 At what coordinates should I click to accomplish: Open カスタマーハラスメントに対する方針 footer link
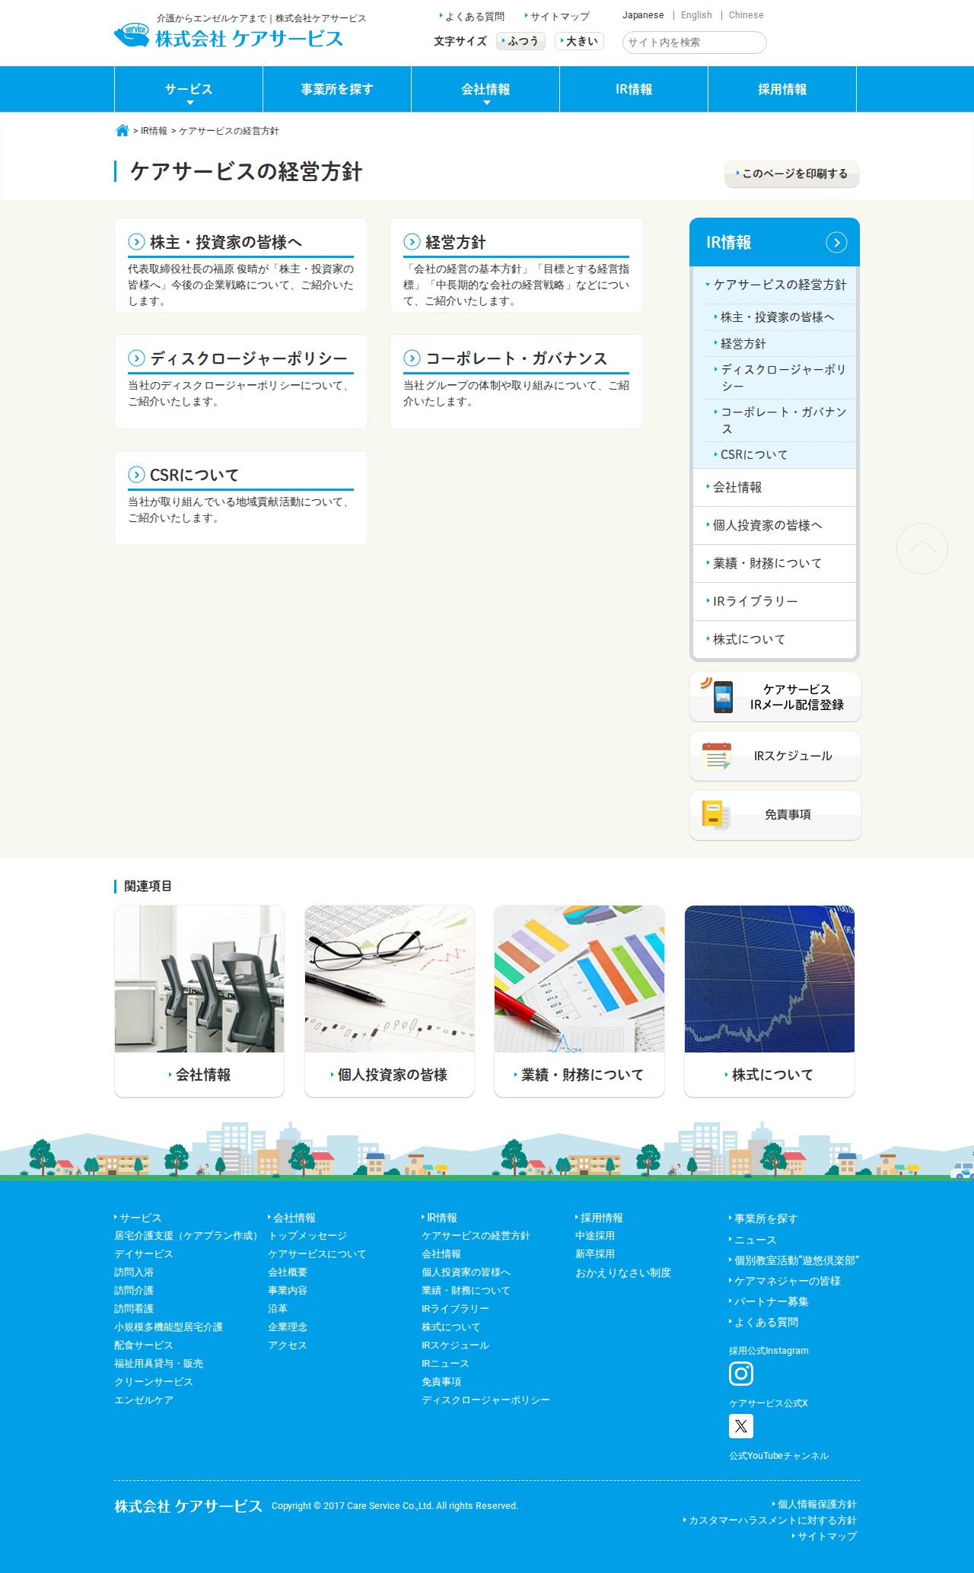click(769, 1520)
